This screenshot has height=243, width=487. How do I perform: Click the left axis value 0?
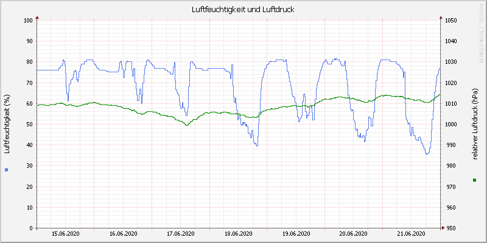(31, 228)
